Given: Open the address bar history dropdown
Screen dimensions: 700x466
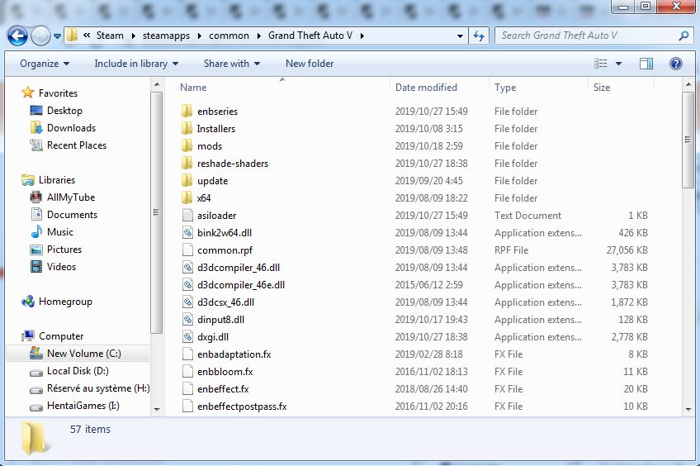Looking at the screenshot, I should 460,36.
